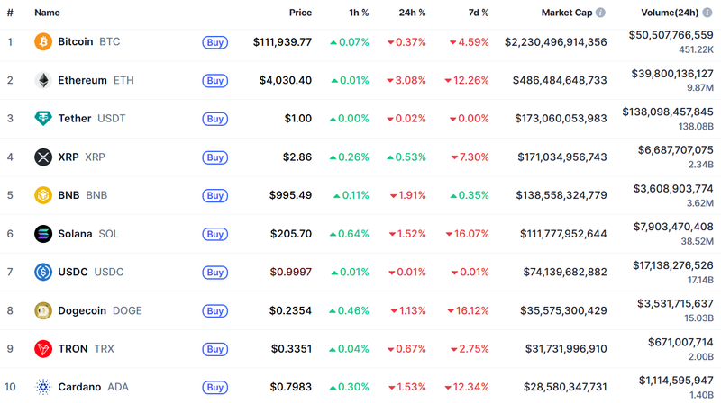
Task: Open Volume(24h) info tooltip icon
Action: pyautogui.click(x=707, y=13)
